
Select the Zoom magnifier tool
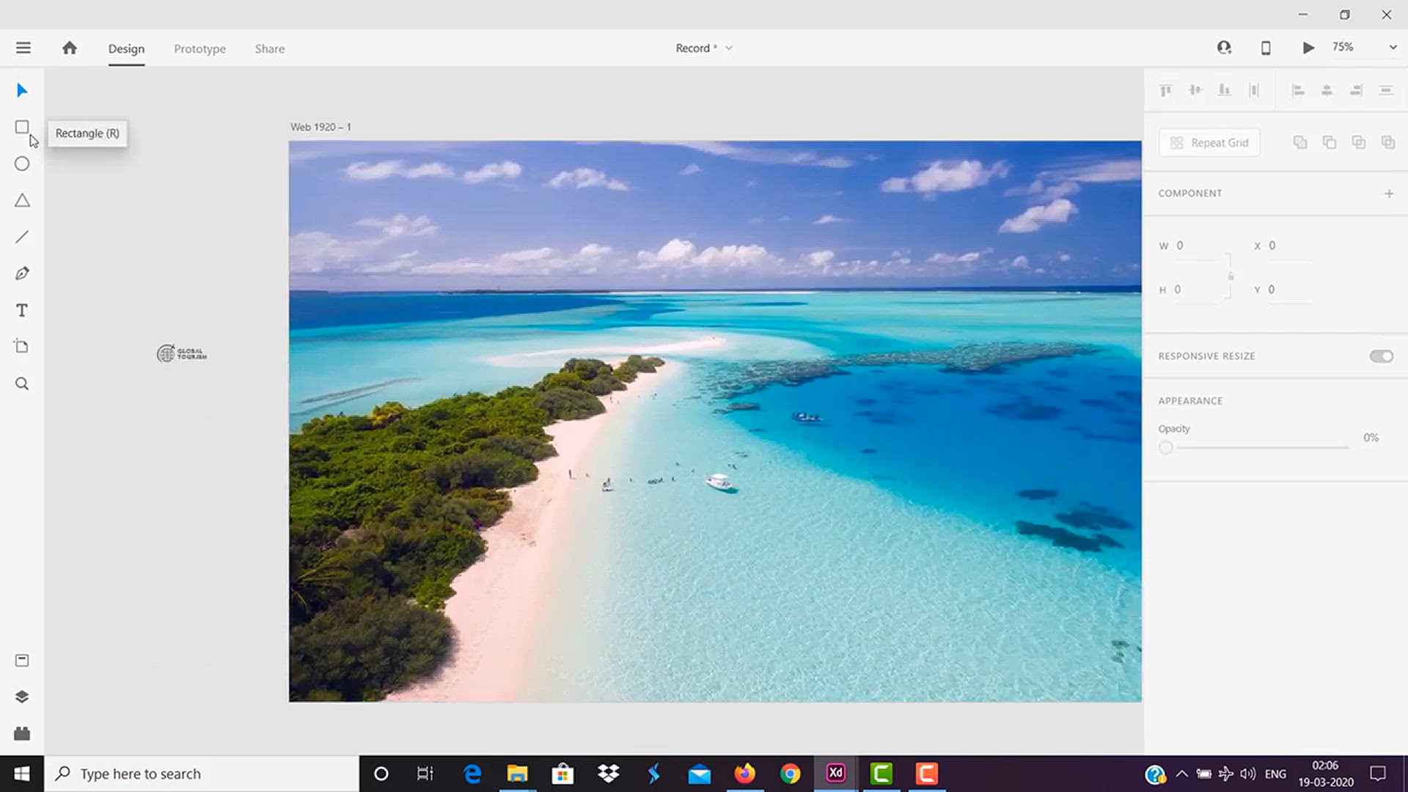[x=22, y=384]
